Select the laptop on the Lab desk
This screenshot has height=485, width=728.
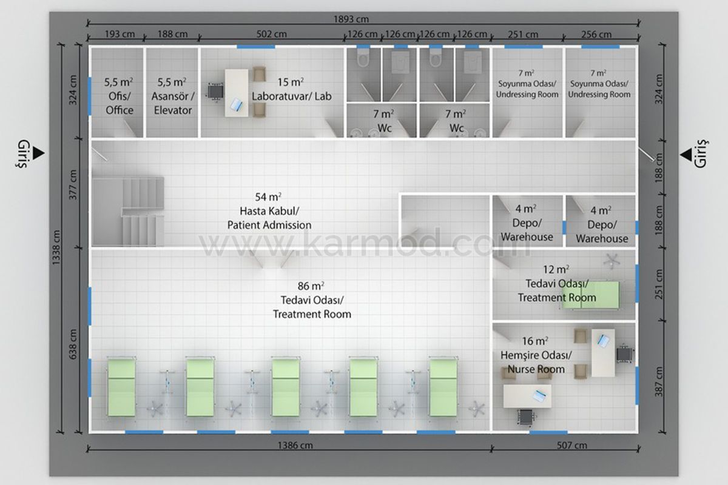pyautogui.click(x=237, y=108)
